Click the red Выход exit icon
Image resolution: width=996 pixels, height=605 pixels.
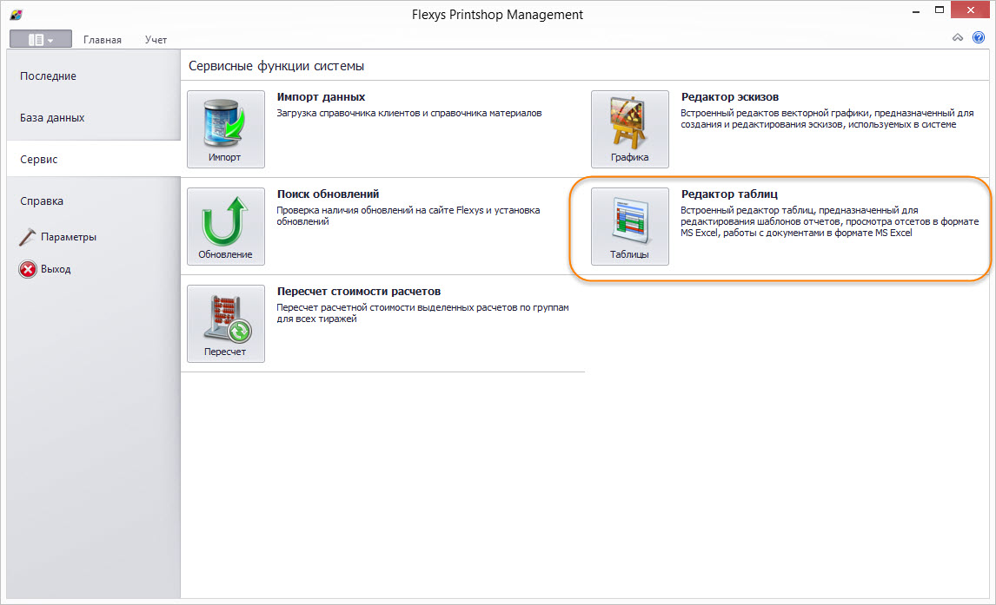pyautogui.click(x=28, y=270)
